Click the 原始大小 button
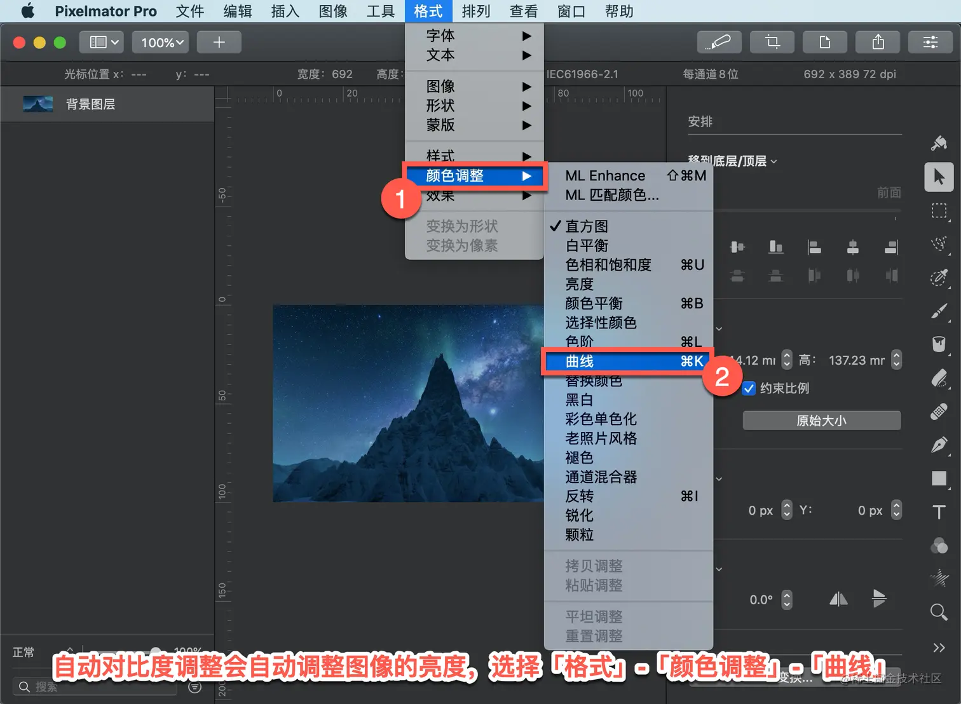 (x=822, y=421)
